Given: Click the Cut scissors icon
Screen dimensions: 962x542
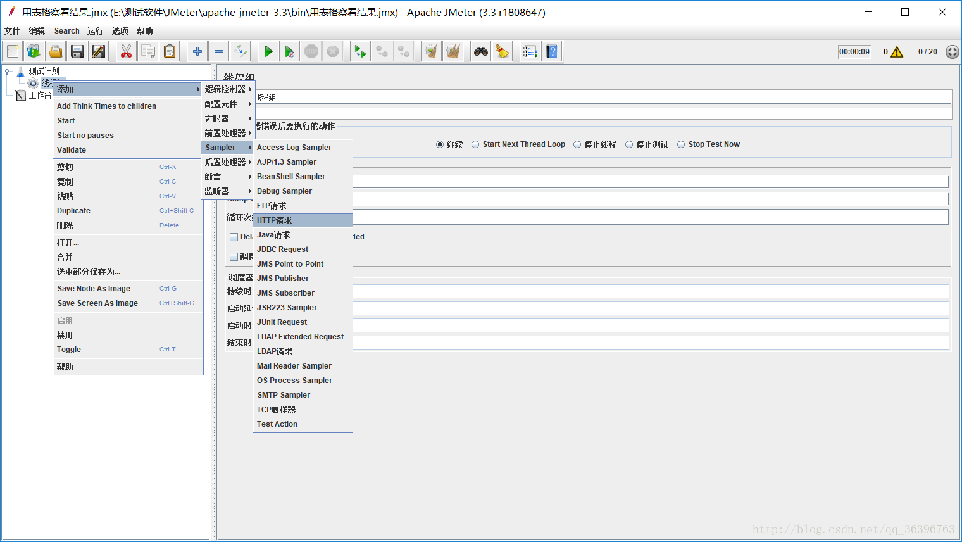Looking at the screenshot, I should click(127, 51).
